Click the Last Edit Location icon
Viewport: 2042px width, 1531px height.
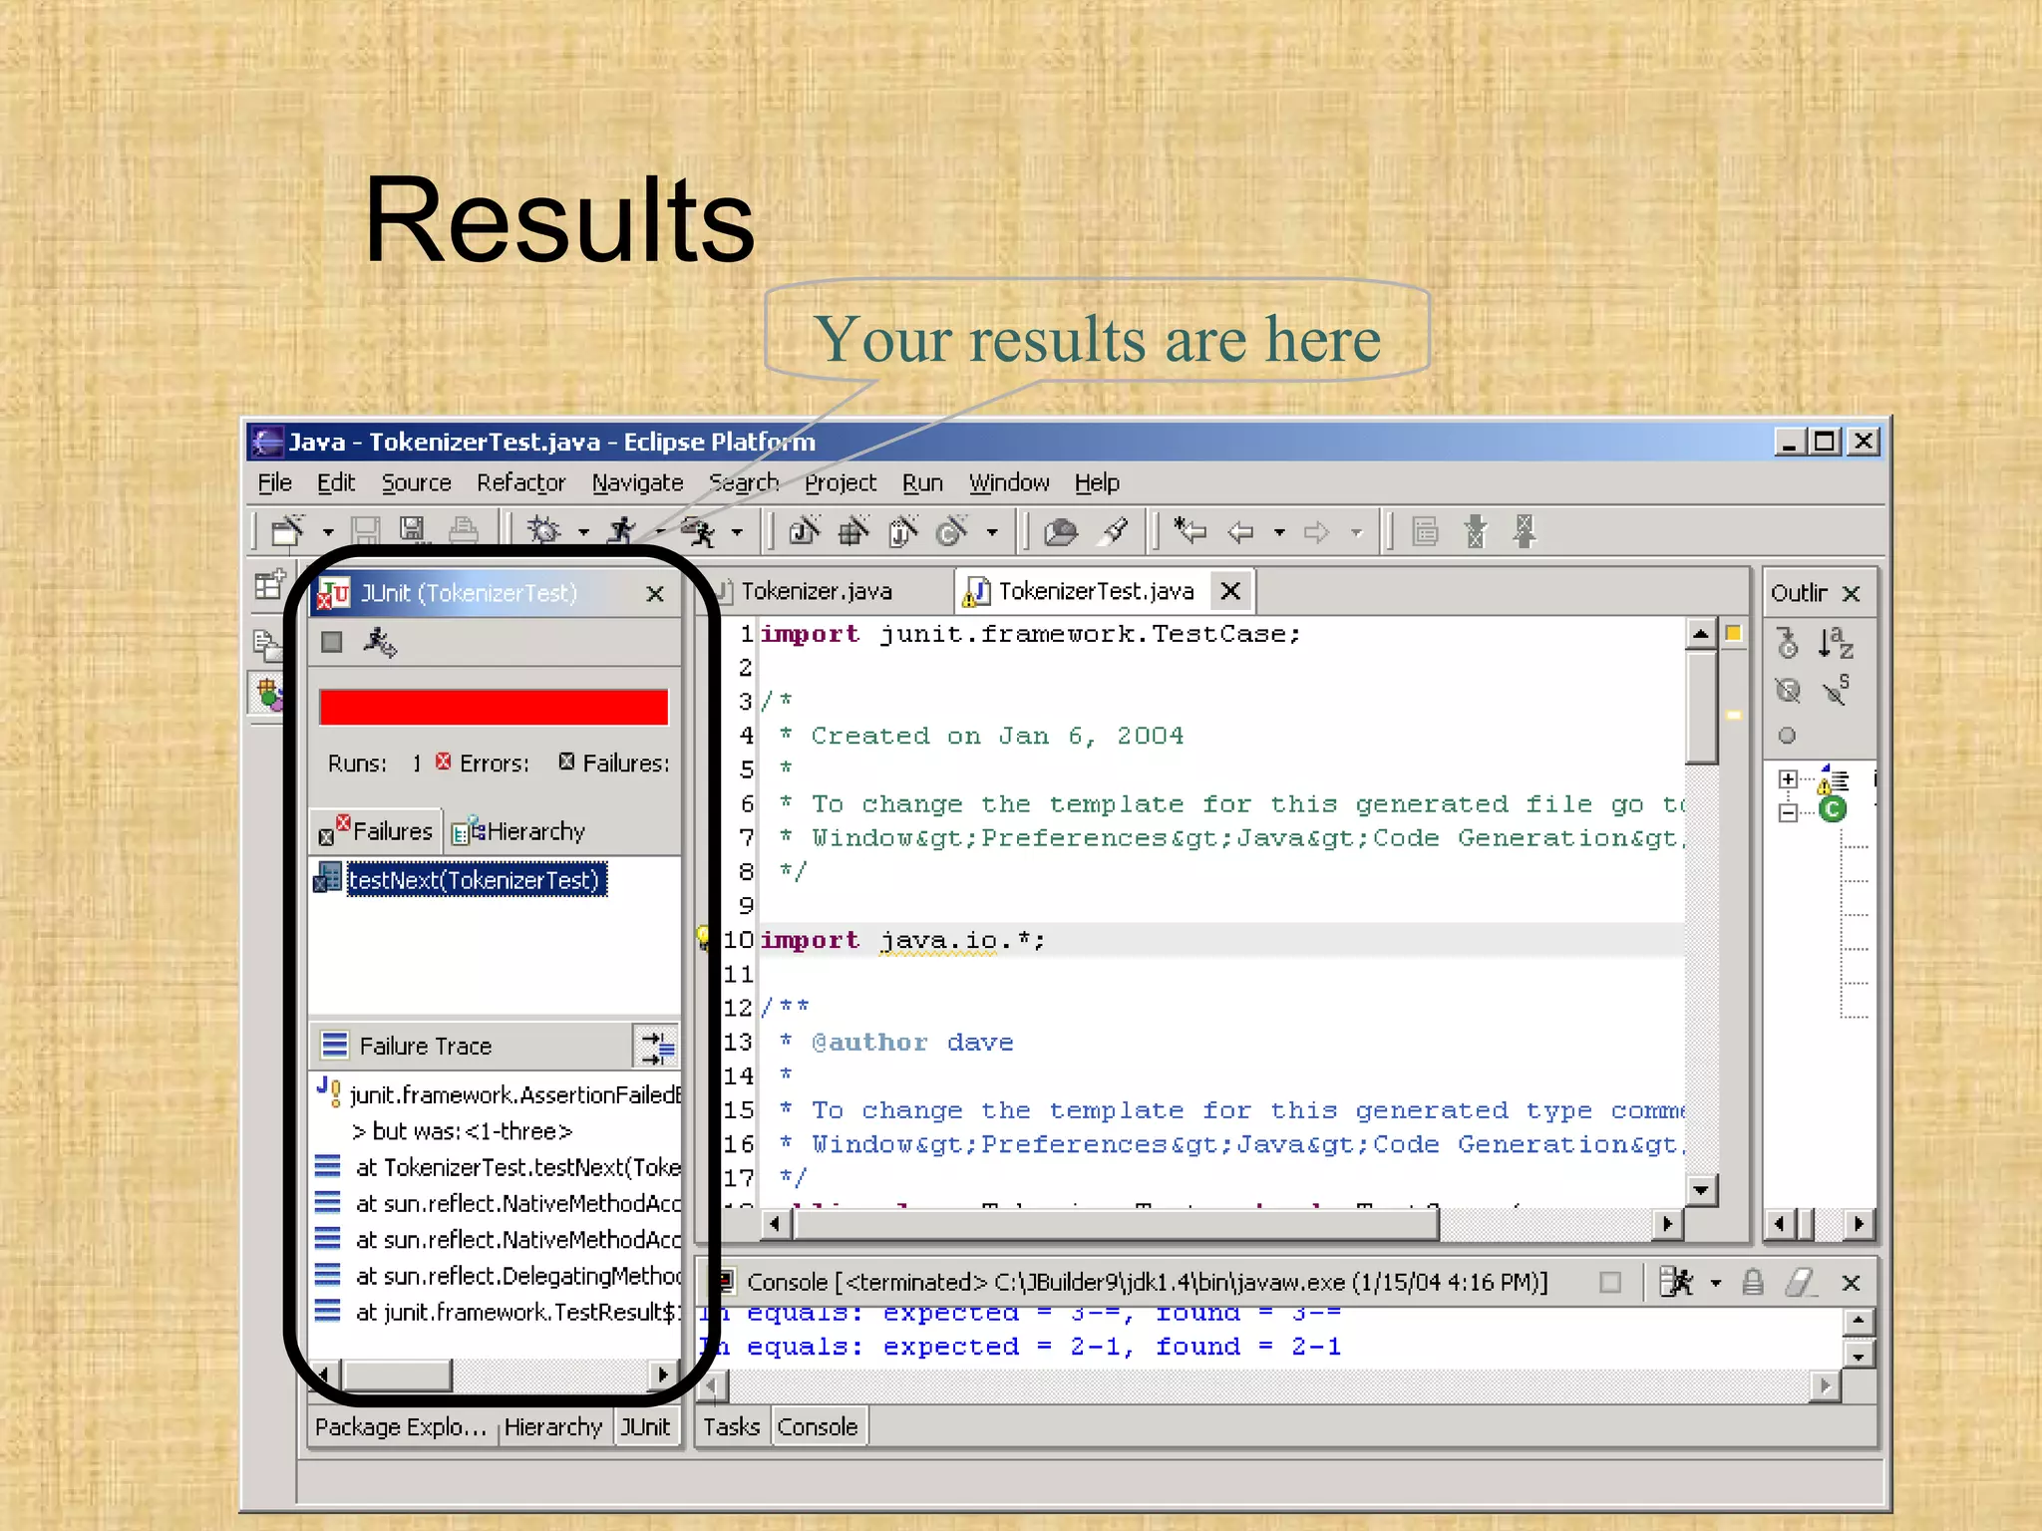(x=1191, y=531)
